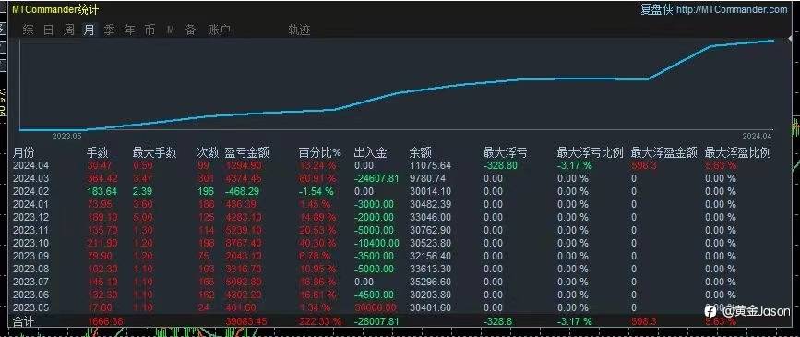Click the 最大浮亏 column header
Image resolution: width=800 pixels, height=337 pixels.
(505, 152)
